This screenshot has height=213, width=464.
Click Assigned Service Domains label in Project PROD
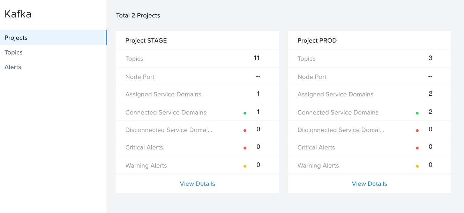tap(336, 94)
